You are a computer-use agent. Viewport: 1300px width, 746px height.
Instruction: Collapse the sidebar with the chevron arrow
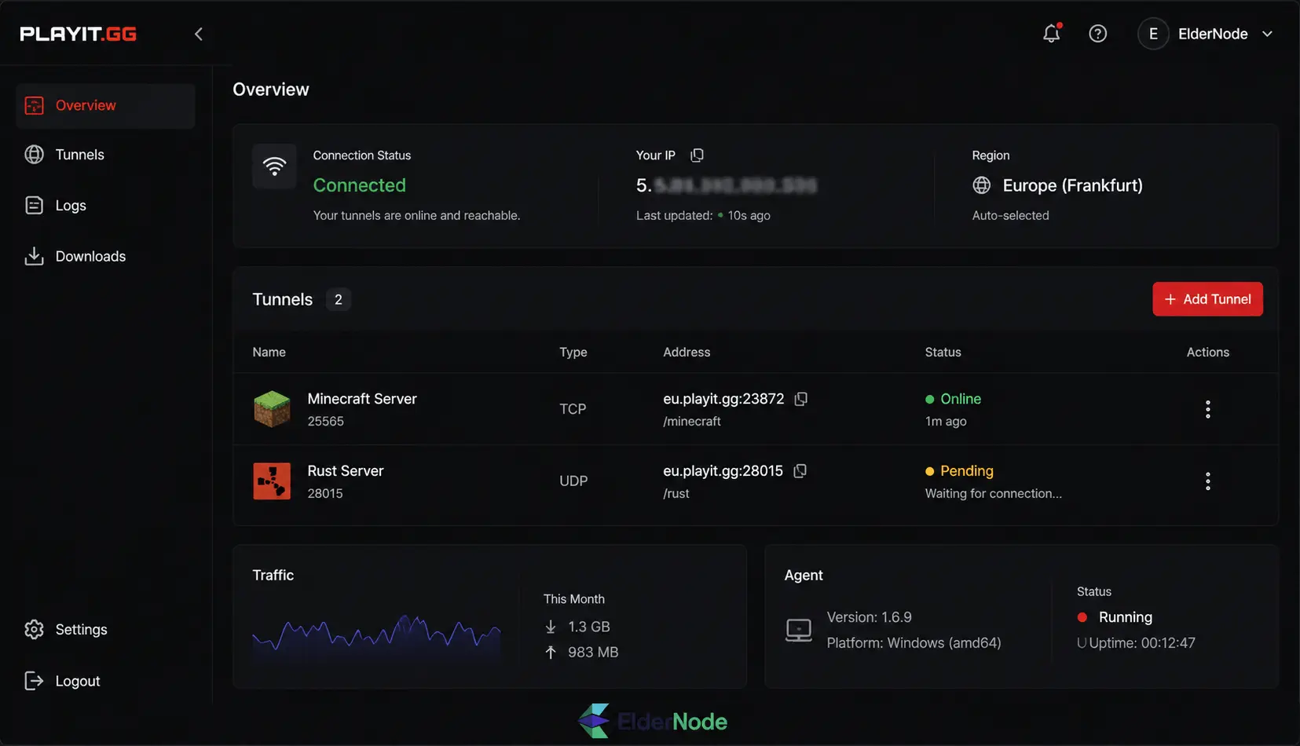[199, 34]
